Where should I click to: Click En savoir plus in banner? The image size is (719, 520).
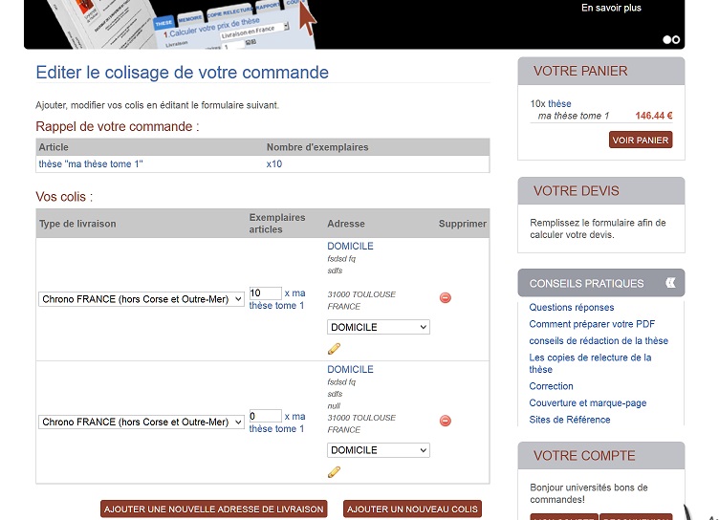(611, 9)
